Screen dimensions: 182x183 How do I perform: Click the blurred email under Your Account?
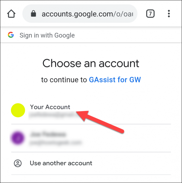(53, 115)
